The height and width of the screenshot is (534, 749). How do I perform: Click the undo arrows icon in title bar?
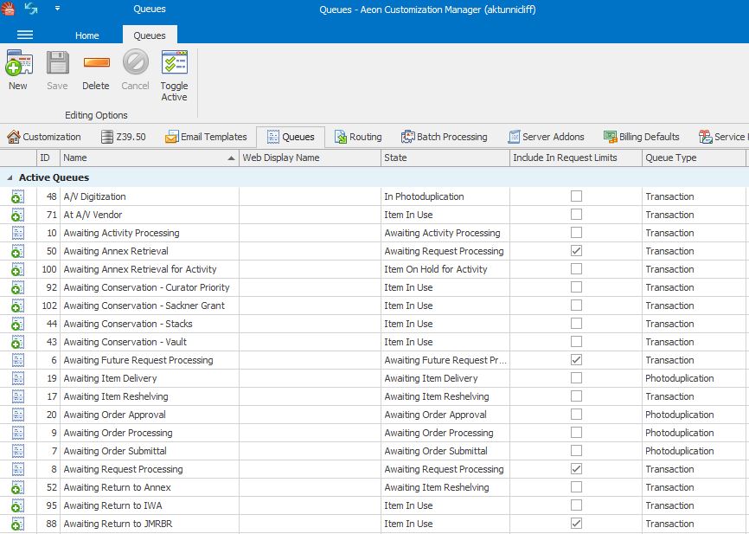point(32,9)
